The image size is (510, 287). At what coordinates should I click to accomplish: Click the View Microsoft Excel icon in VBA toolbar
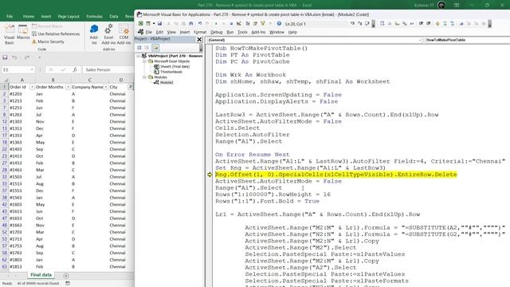[x=141, y=24]
